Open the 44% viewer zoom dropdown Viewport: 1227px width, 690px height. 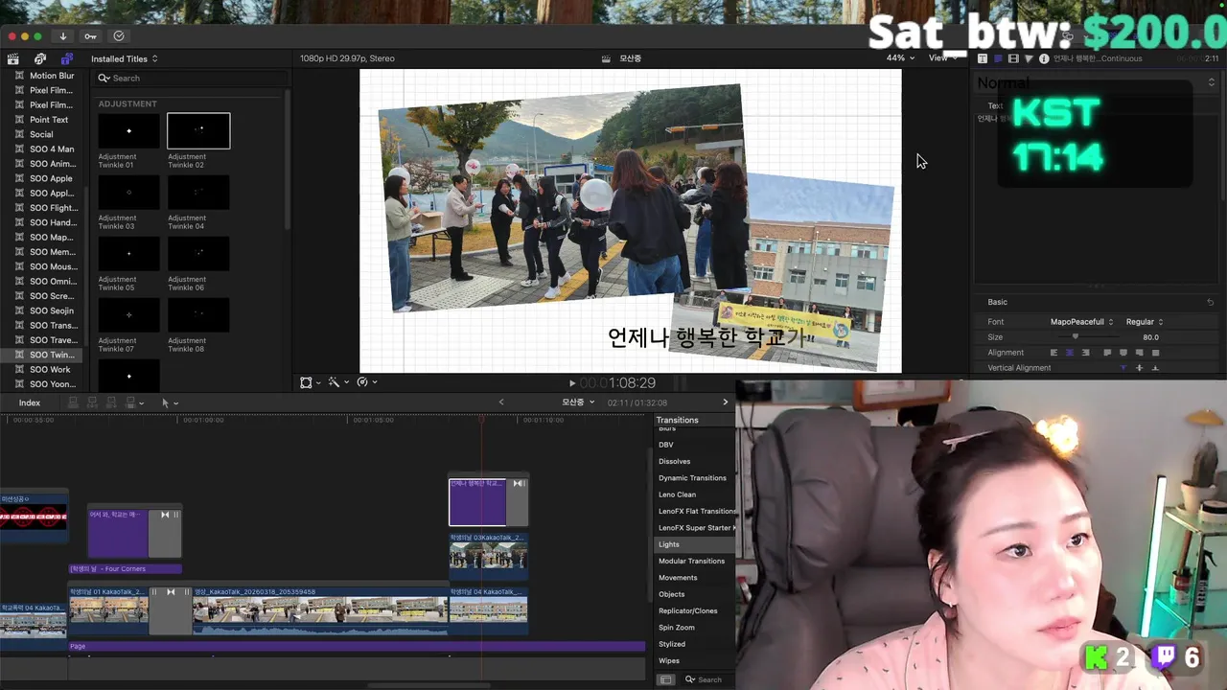coord(899,58)
